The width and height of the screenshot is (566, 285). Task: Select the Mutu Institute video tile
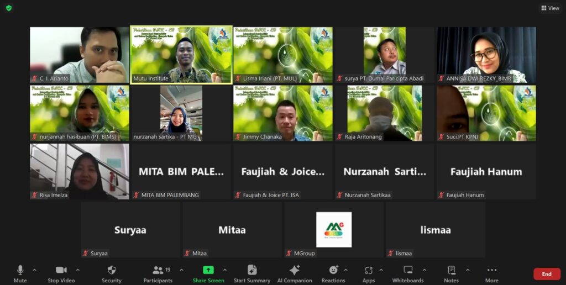tap(181, 55)
